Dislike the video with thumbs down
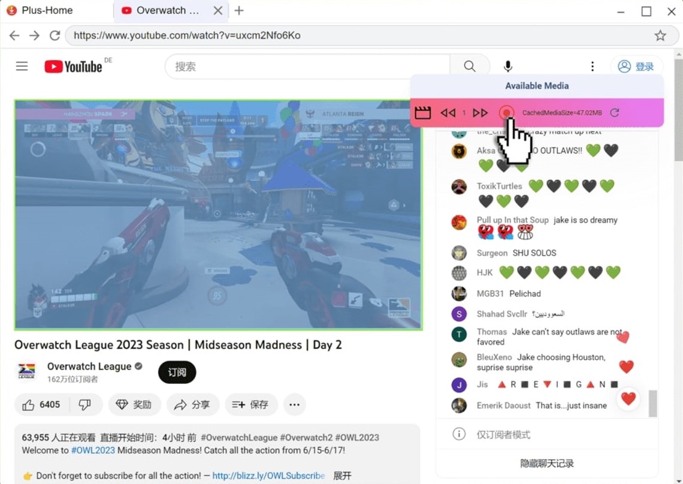This screenshot has height=484, width=683. tap(85, 405)
